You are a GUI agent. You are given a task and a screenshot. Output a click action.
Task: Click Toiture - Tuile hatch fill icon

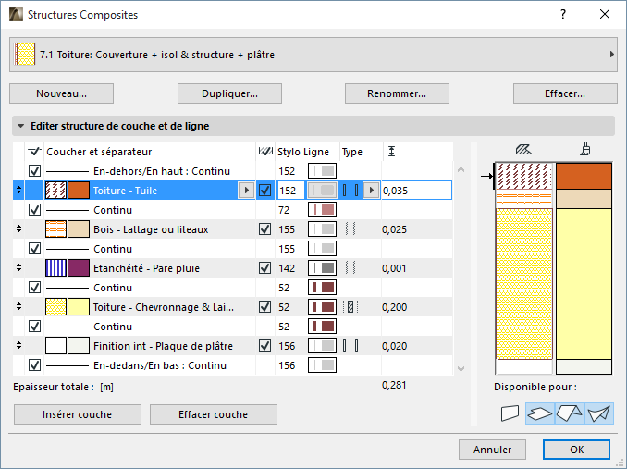click(x=56, y=191)
